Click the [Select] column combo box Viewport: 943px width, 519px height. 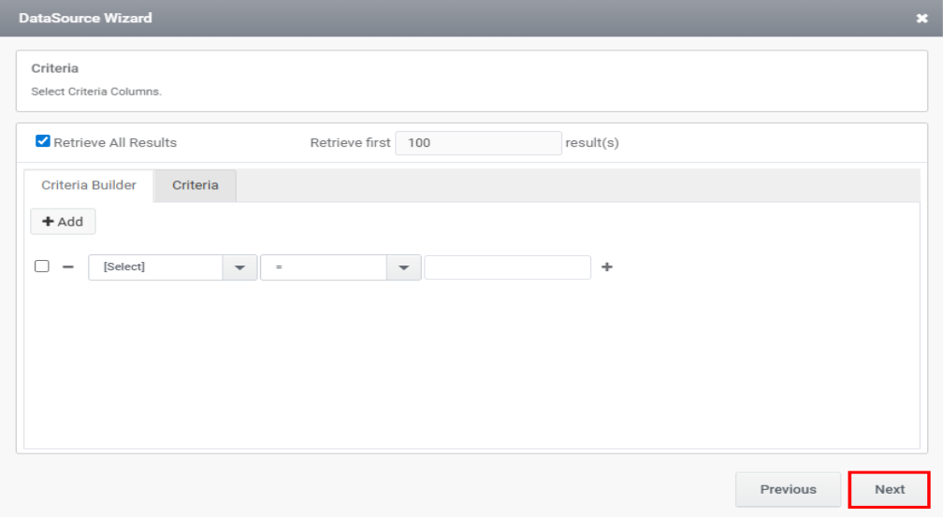point(155,267)
